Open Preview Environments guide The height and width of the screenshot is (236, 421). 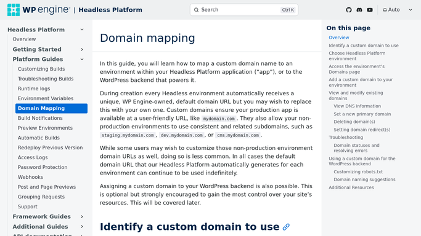click(45, 128)
